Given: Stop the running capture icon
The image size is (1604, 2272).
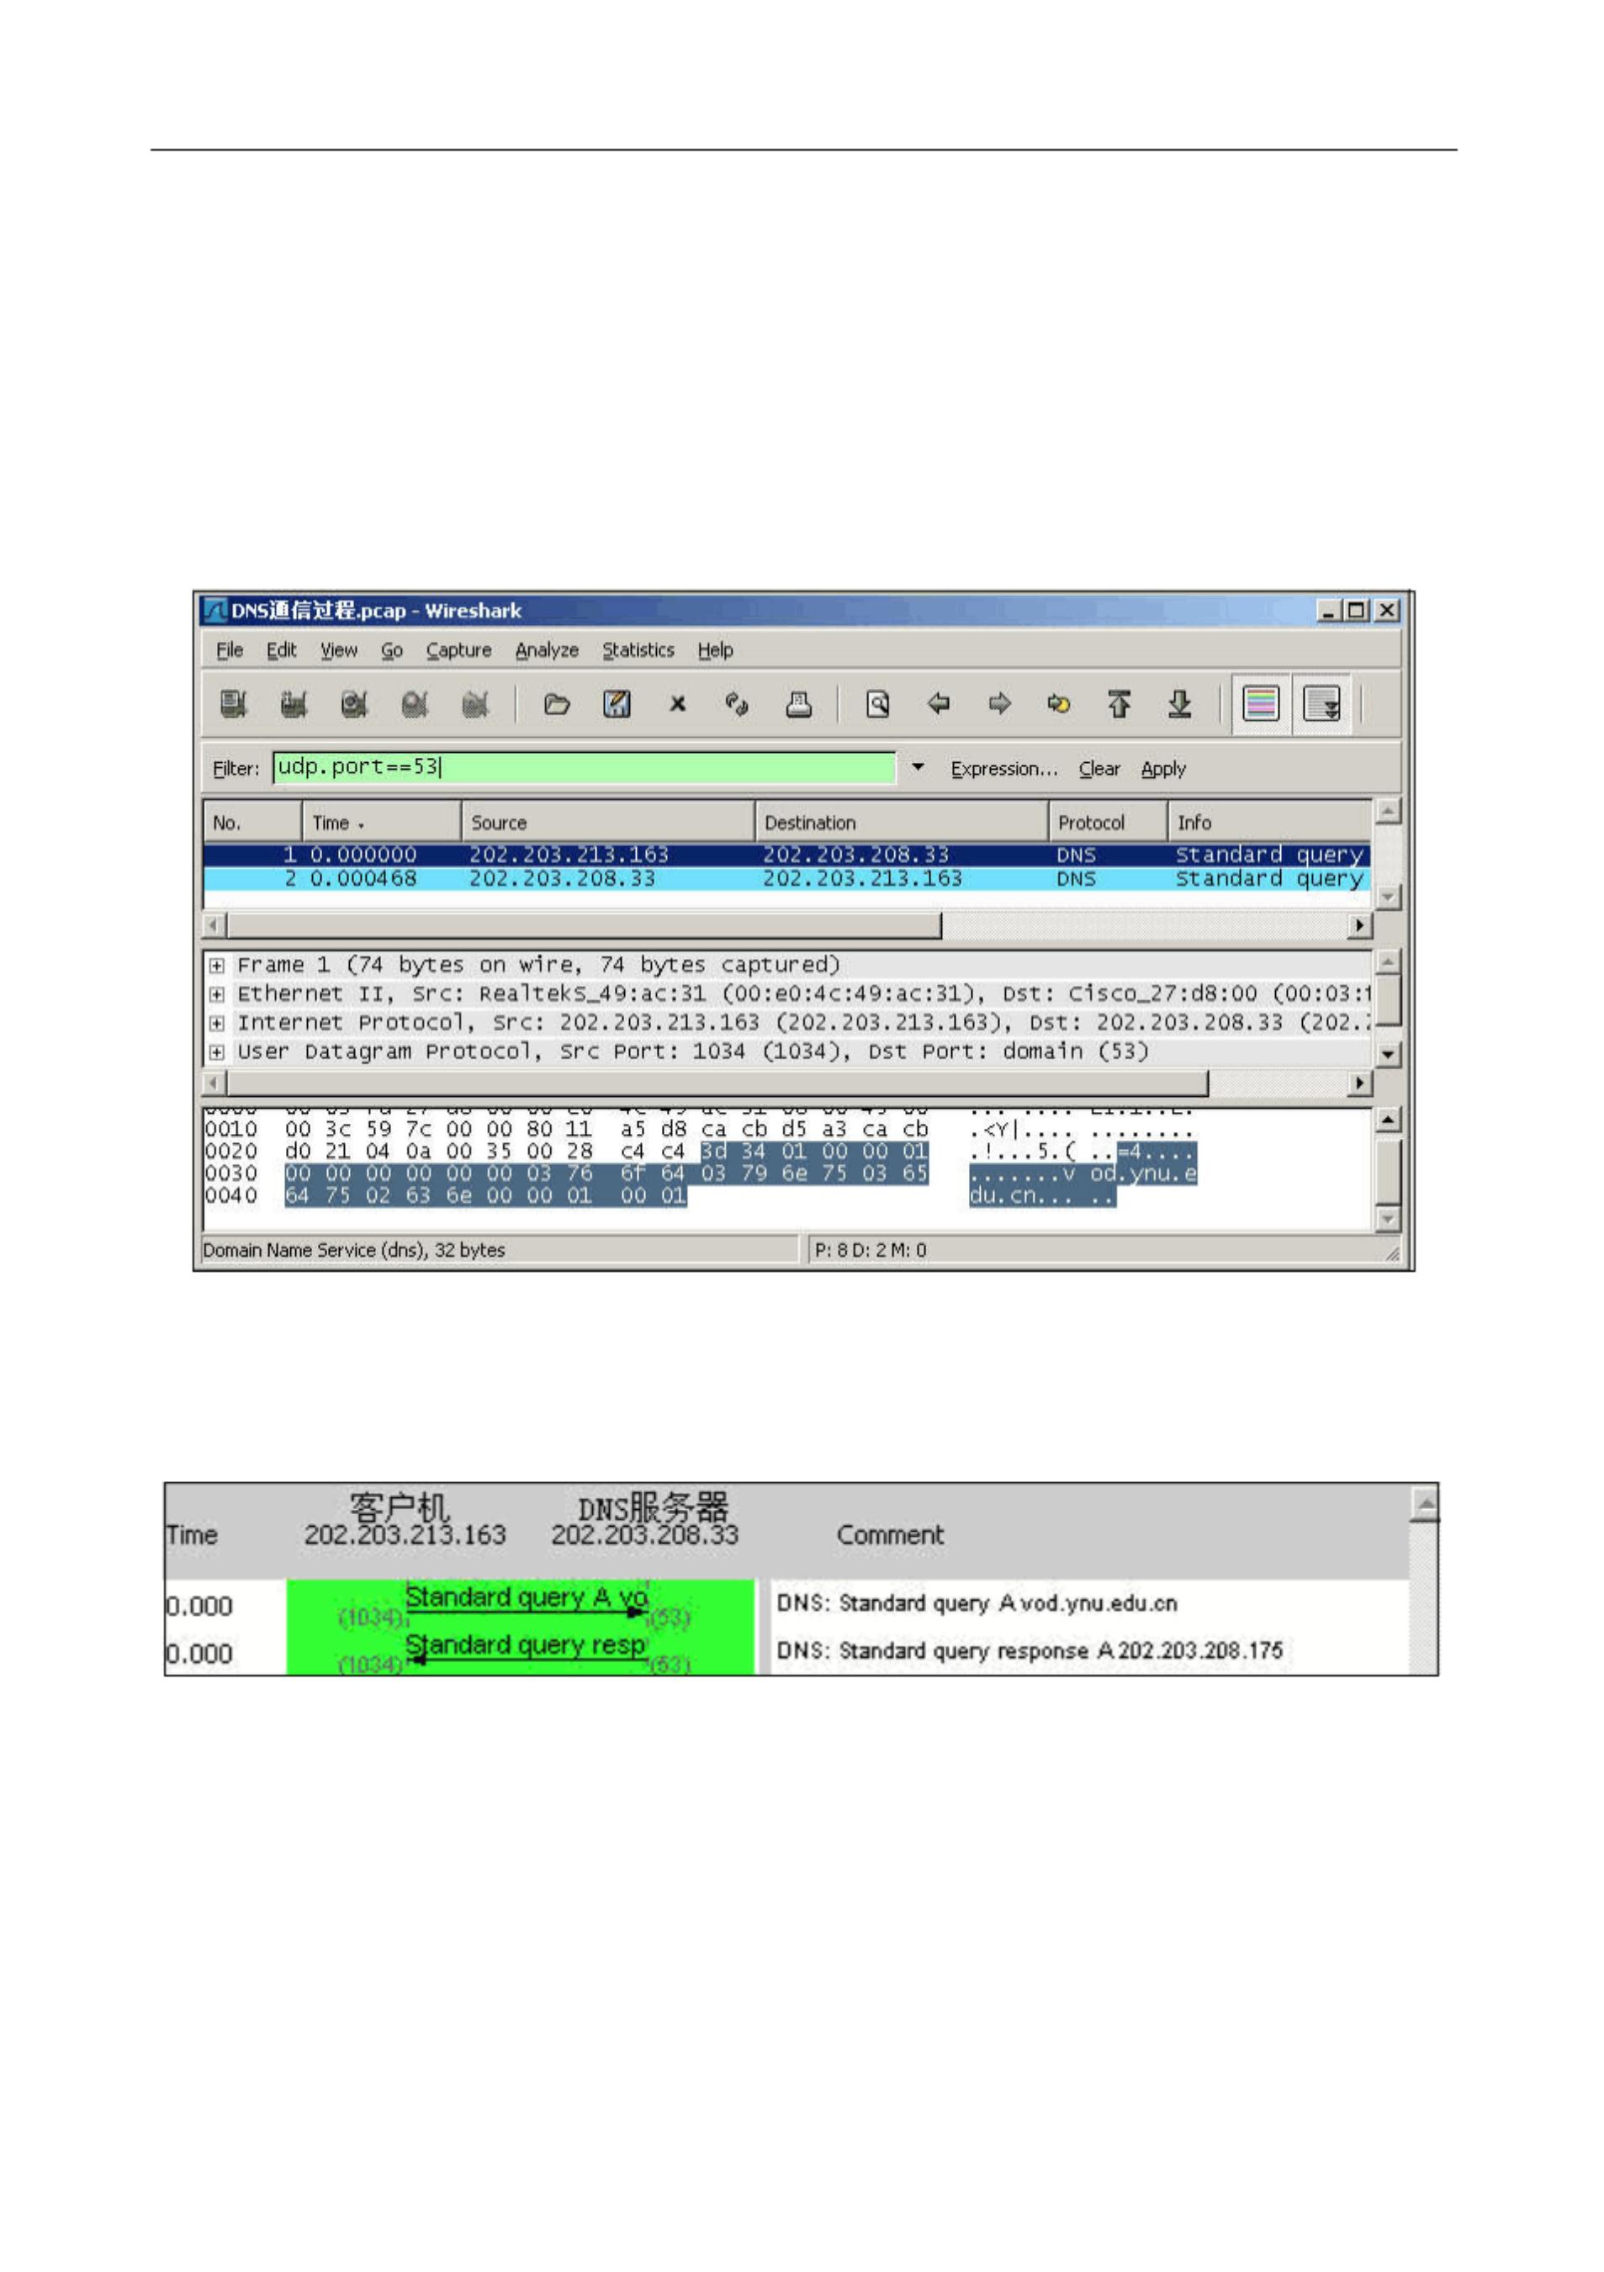Looking at the screenshot, I should click(415, 703).
